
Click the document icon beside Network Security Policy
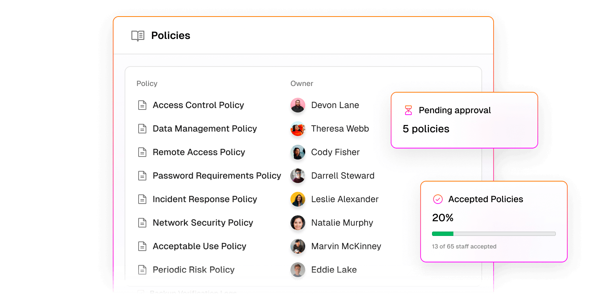coord(142,223)
